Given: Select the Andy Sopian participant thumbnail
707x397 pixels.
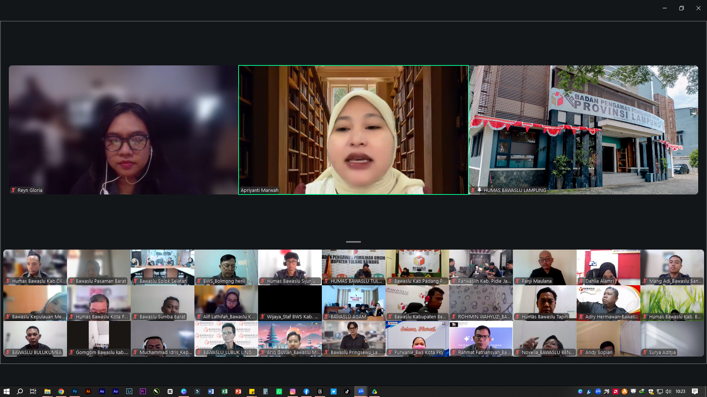Looking at the screenshot, I should (x=608, y=339).
